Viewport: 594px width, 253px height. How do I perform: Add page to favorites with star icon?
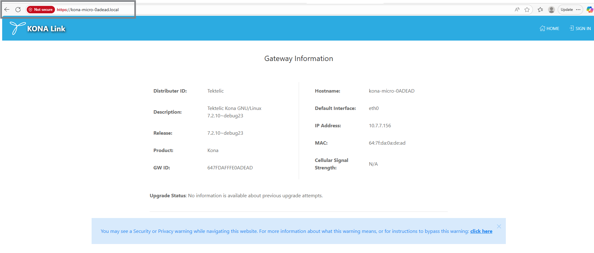coord(527,10)
